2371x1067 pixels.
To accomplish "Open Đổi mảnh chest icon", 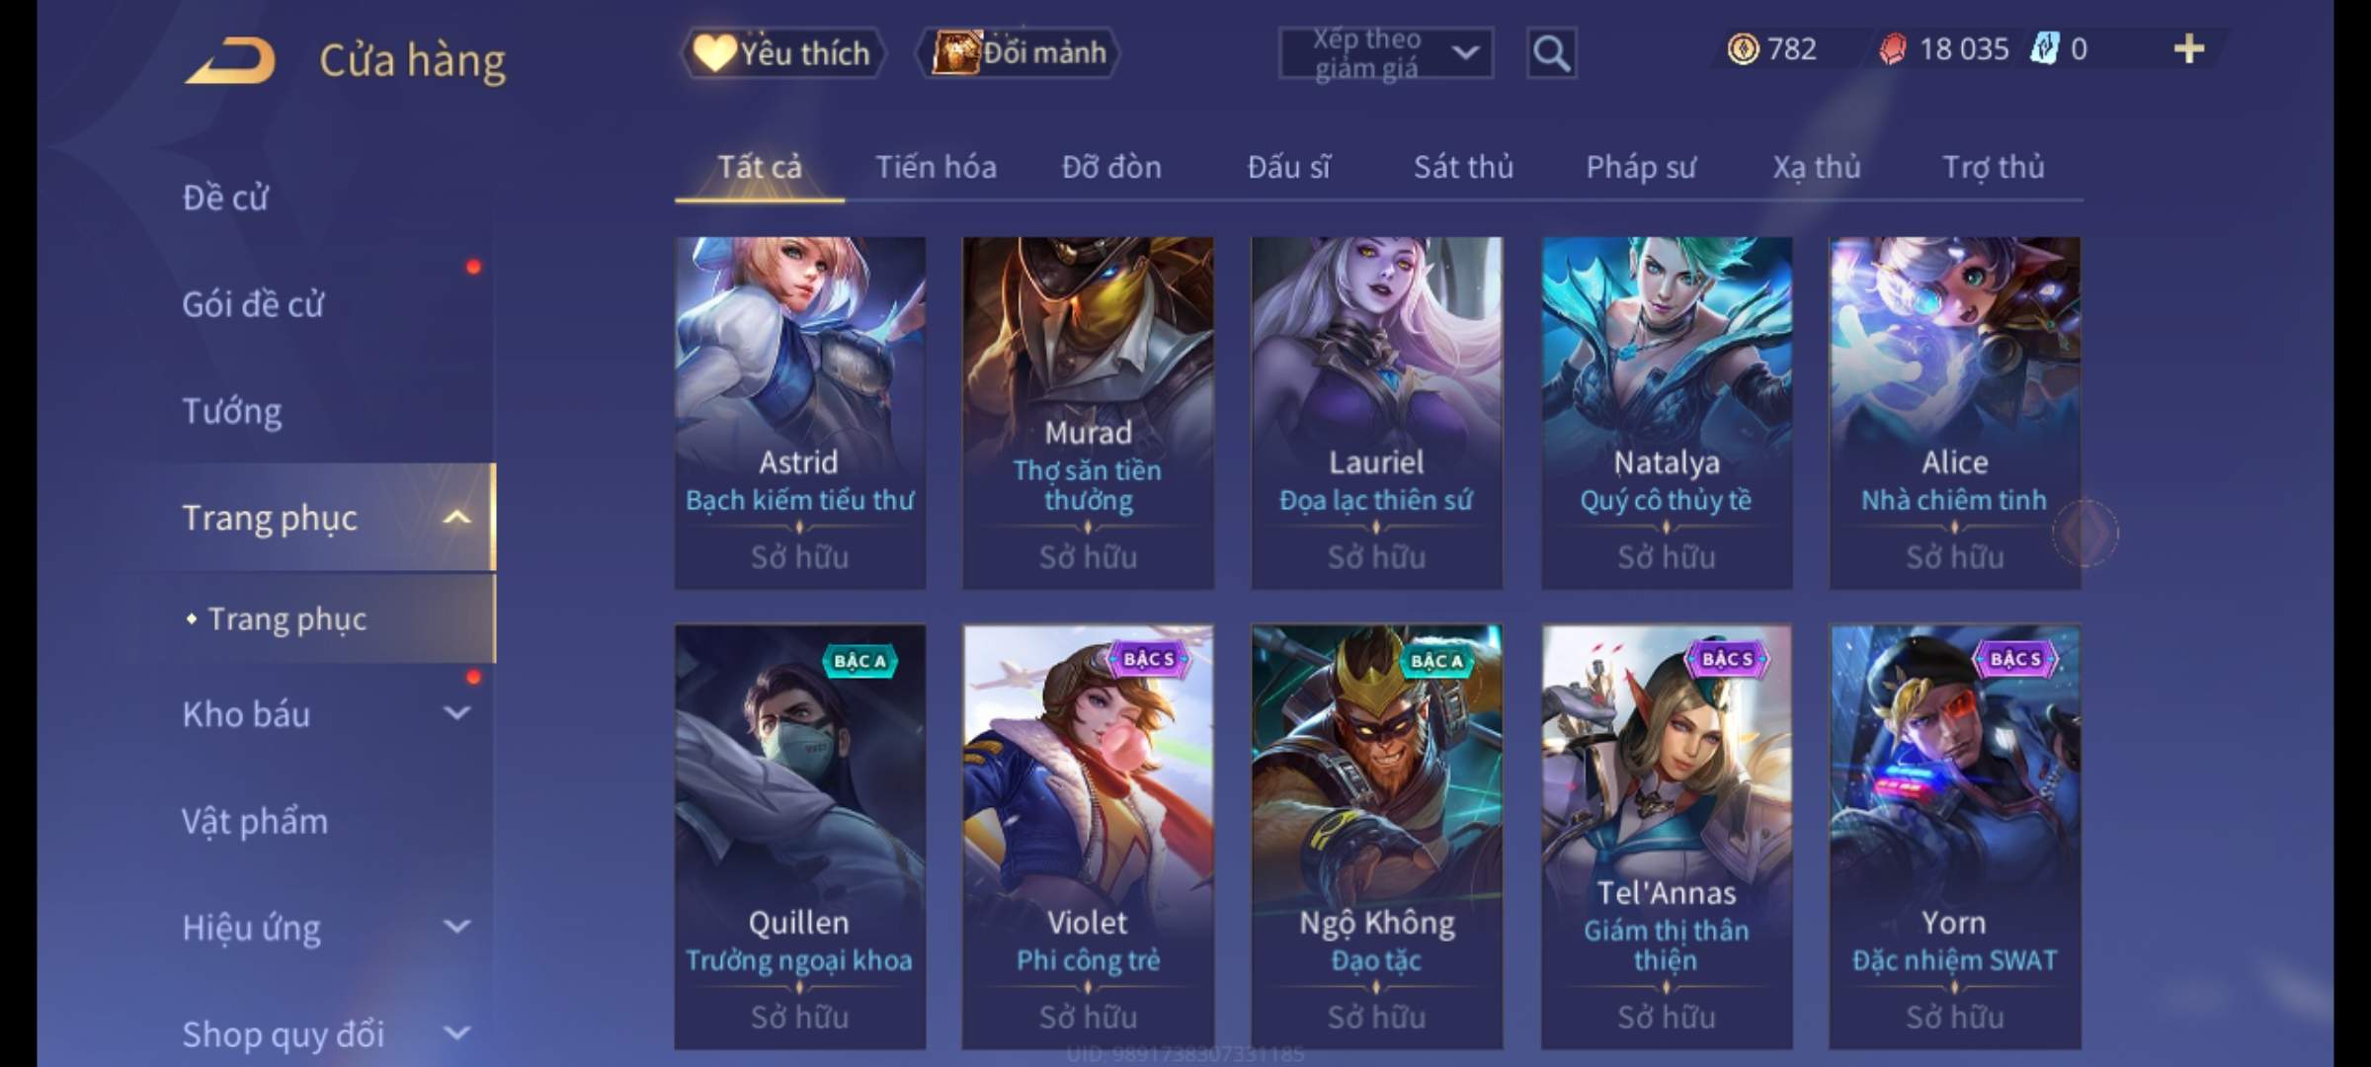I will tap(955, 52).
